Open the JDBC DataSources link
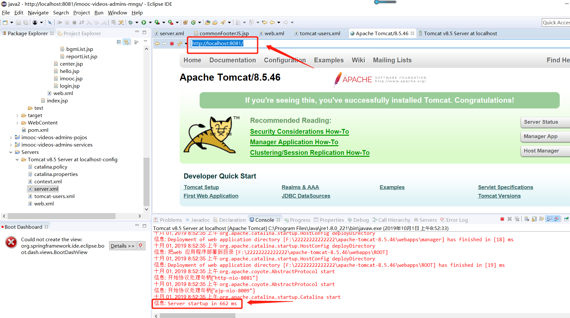Viewport: 570px width, 318px height. click(x=306, y=196)
